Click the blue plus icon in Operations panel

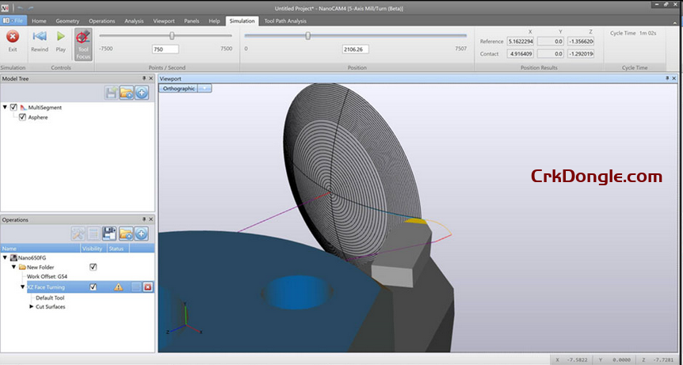pos(141,234)
